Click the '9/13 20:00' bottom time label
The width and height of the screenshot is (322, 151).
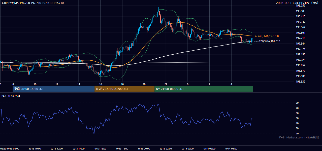click(x=144, y=149)
